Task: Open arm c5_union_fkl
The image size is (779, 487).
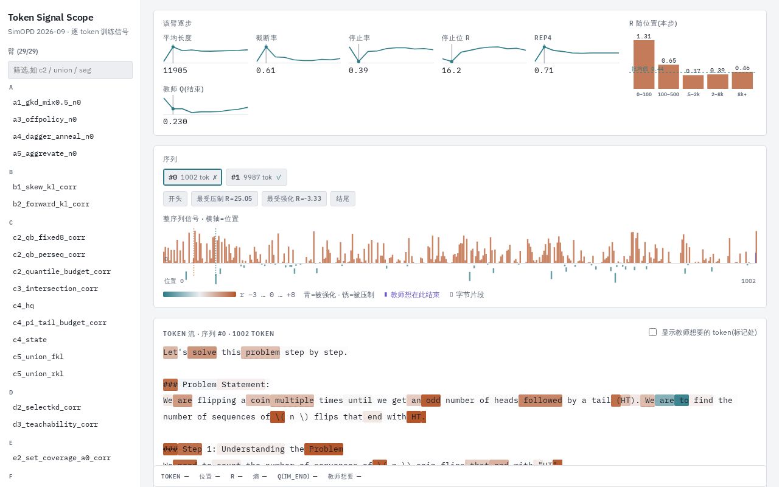Action: (x=70, y=357)
